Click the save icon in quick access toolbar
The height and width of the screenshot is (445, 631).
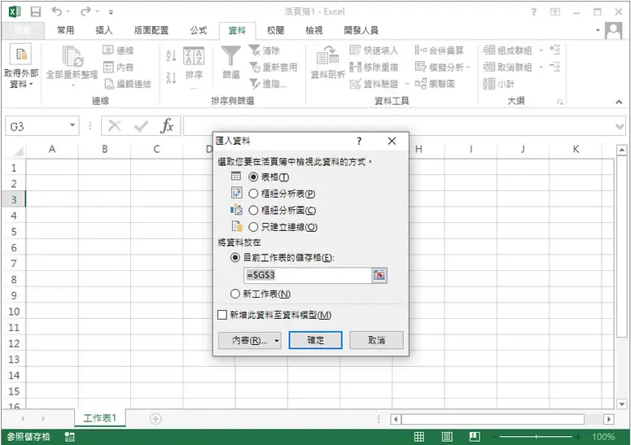[x=36, y=11]
